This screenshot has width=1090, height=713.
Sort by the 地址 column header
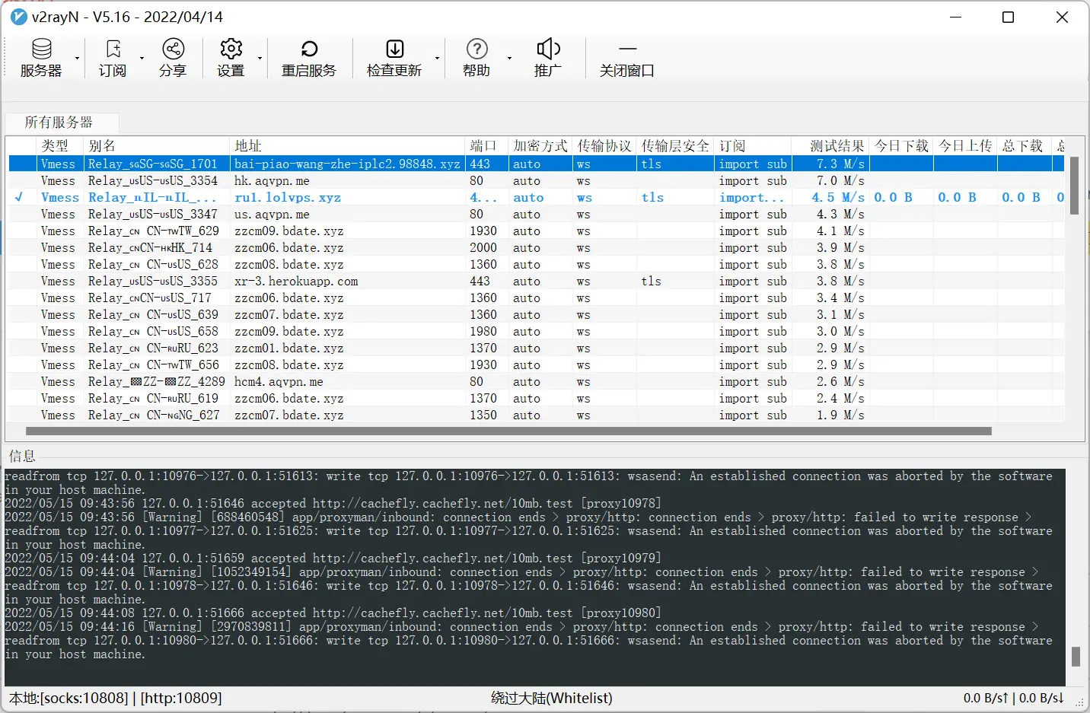tap(347, 145)
